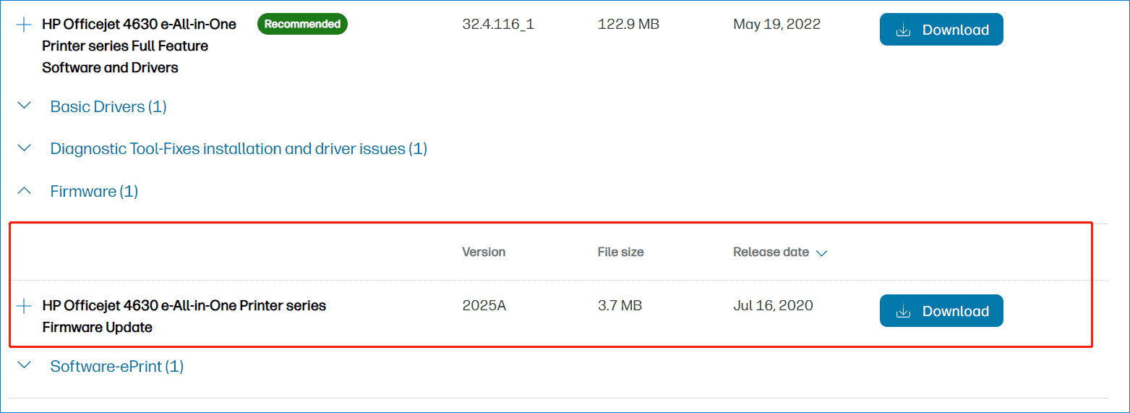1130x413 pixels.
Task: Select the Firmware Update title text
Action: (x=184, y=316)
